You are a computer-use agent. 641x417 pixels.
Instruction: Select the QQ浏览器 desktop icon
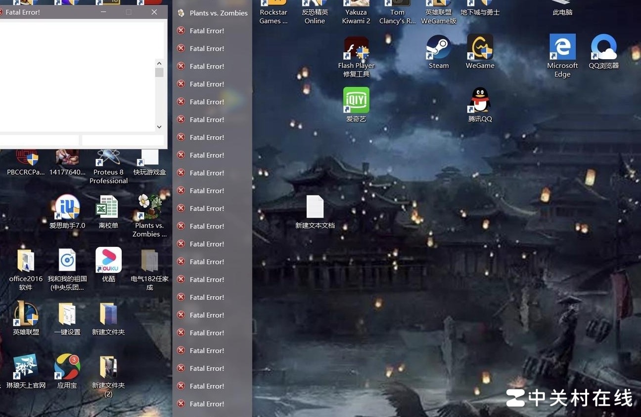[x=603, y=47]
